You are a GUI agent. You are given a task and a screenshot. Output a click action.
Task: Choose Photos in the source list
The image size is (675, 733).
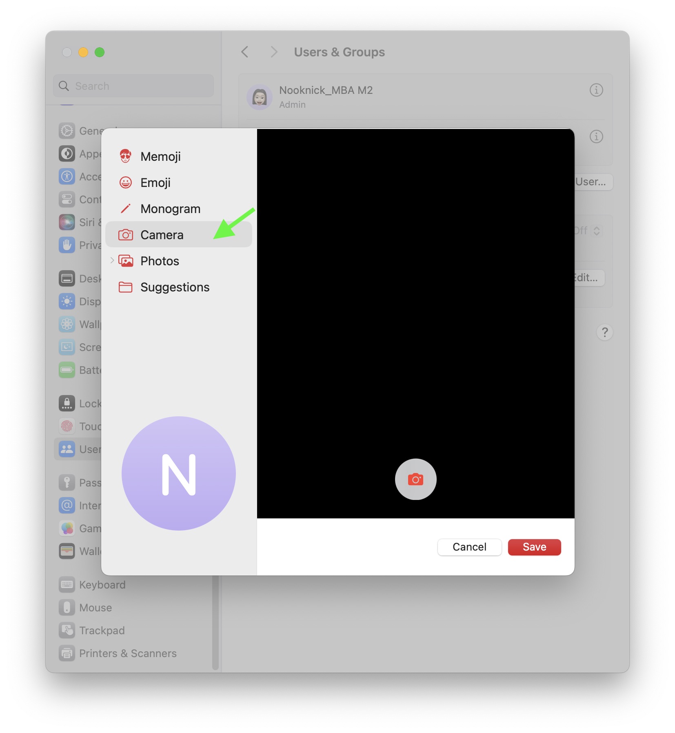point(160,261)
